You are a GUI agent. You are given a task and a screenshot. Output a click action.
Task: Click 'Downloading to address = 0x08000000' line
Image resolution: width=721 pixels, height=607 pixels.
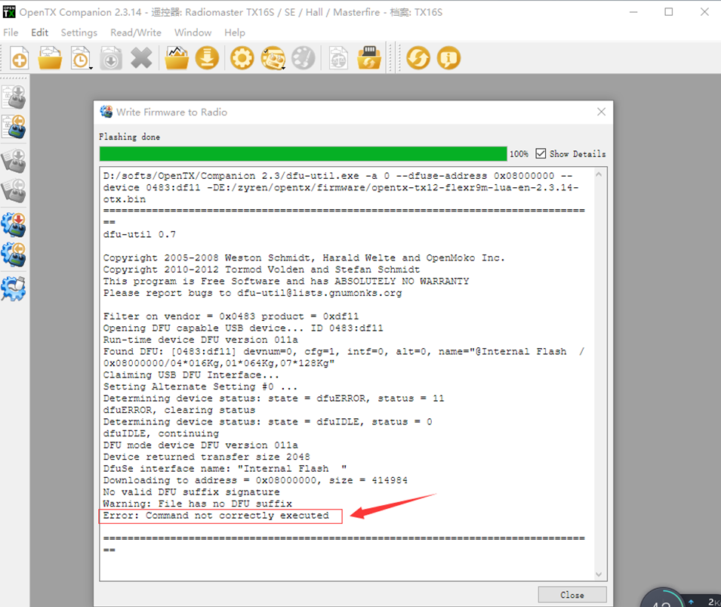[255, 480]
